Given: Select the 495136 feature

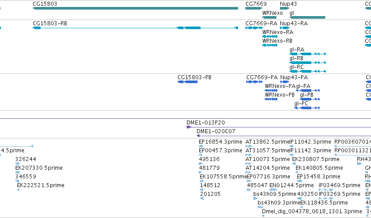Looking at the screenshot, I should click(201, 164).
